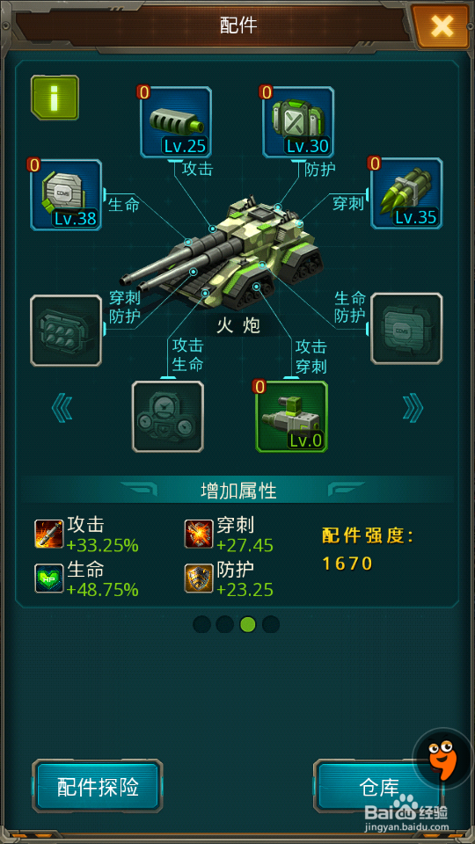Open the 仓库 warehouse button
The height and width of the screenshot is (844, 475).
point(377,786)
